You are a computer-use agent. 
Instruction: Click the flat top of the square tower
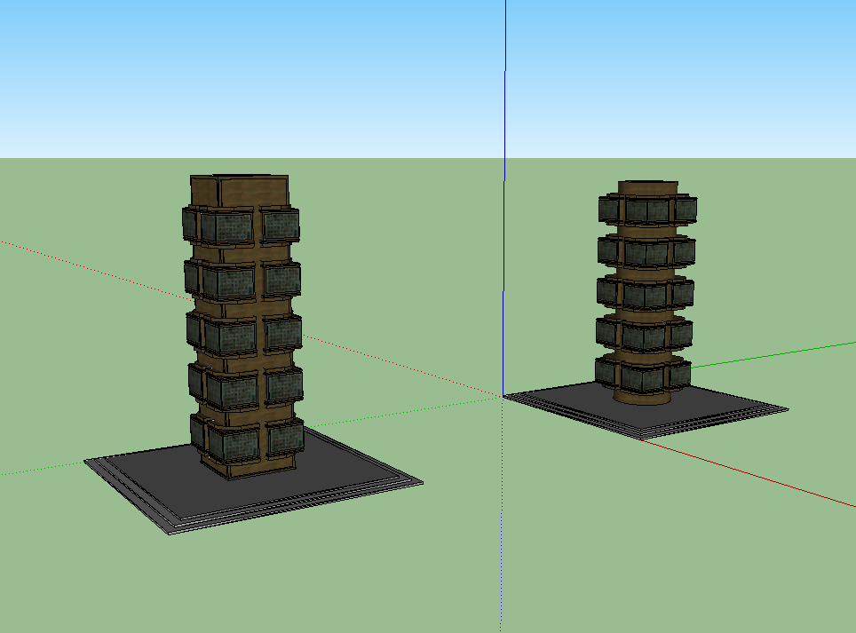241,177
